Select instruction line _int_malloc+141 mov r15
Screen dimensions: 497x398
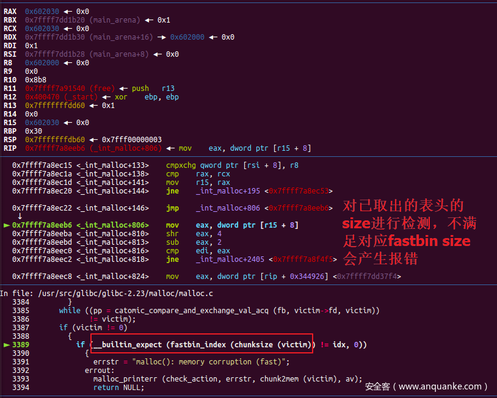pos(121,183)
